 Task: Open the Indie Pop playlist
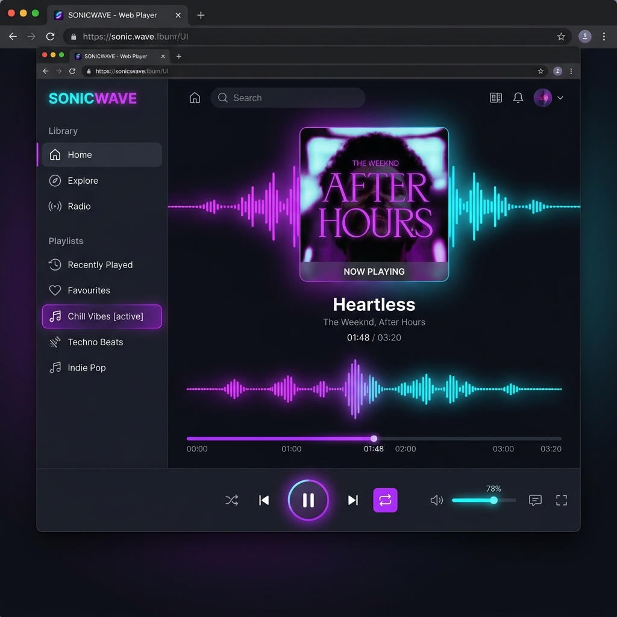coord(102,368)
